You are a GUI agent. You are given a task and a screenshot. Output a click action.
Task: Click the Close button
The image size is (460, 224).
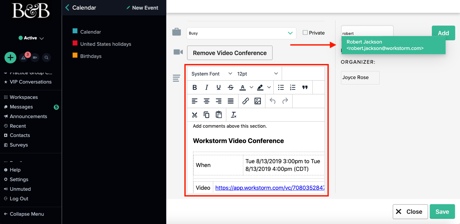(x=410, y=212)
